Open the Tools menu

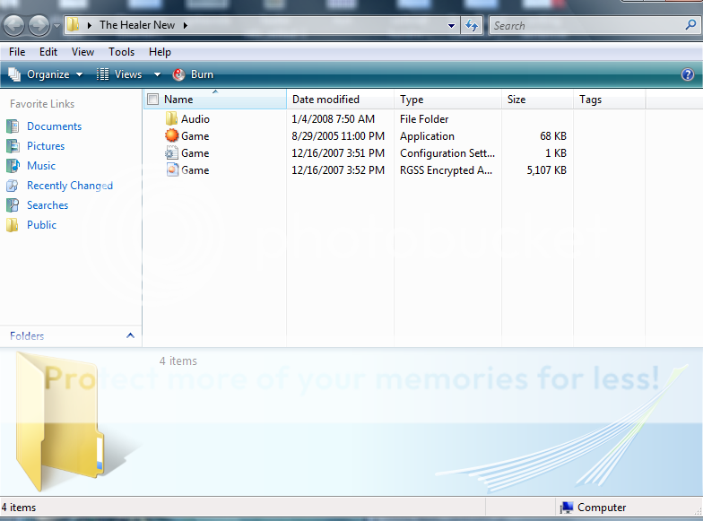pyautogui.click(x=122, y=52)
